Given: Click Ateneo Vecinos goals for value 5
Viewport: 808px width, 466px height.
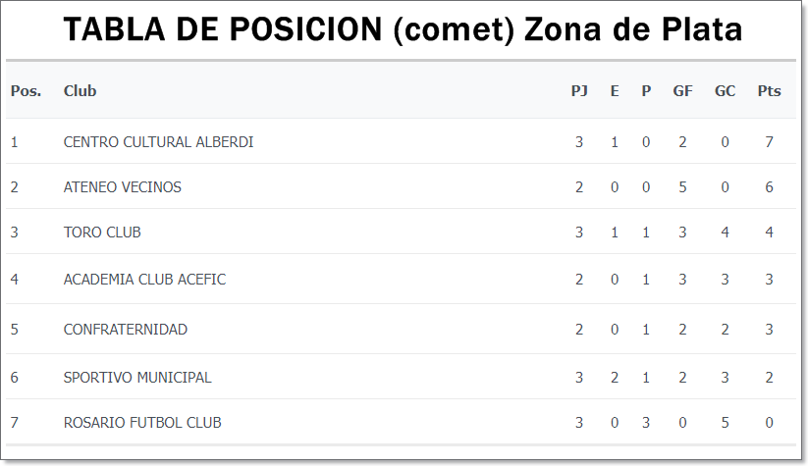Looking at the screenshot, I should (x=682, y=187).
